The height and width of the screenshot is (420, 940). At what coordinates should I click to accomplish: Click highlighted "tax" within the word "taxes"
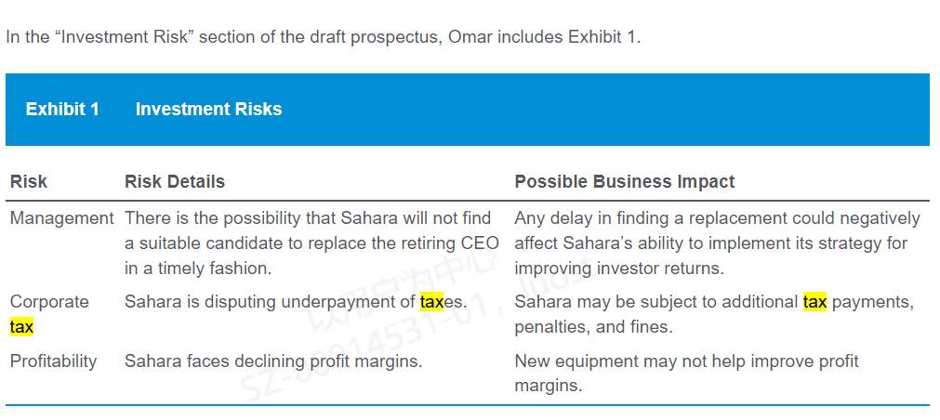[x=431, y=302]
